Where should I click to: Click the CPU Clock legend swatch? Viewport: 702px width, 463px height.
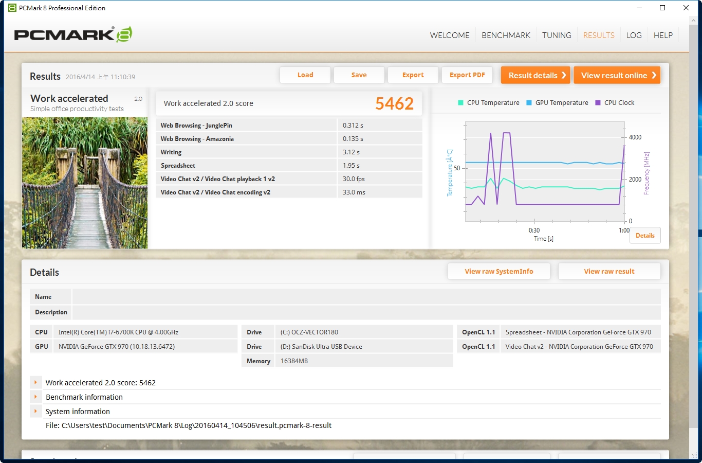tap(598, 103)
